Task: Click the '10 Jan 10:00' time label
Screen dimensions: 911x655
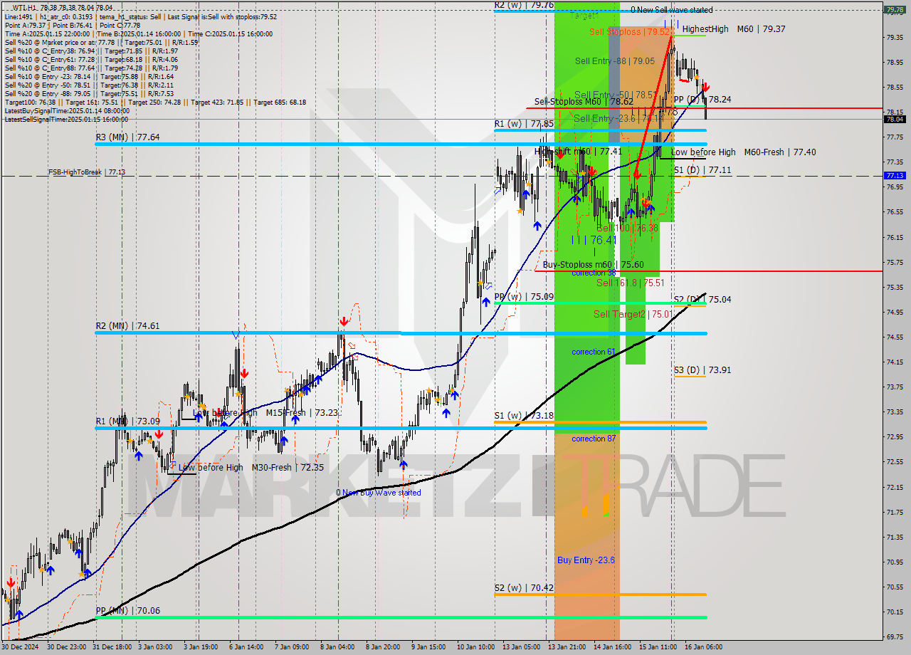Action: [x=476, y=647]
